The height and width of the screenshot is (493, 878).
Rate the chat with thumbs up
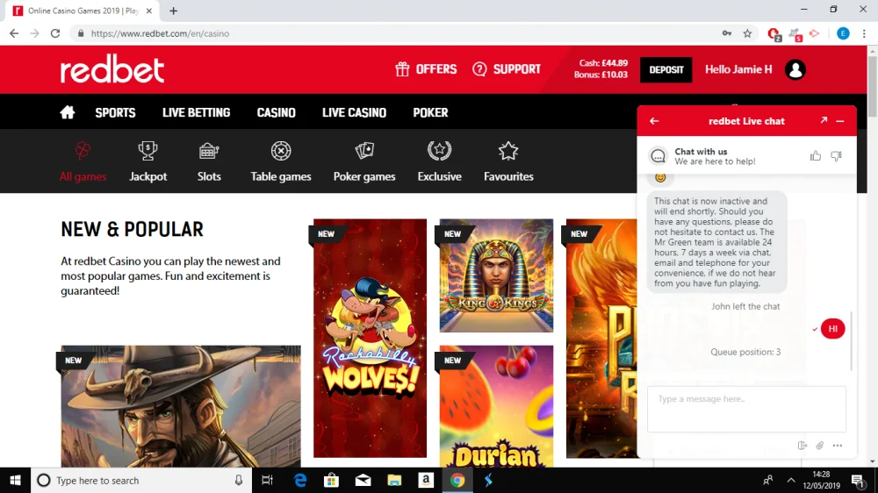pyautogui.click(x=816, y=156)
